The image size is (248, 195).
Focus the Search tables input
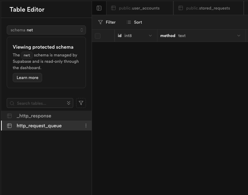pos(40,103)
